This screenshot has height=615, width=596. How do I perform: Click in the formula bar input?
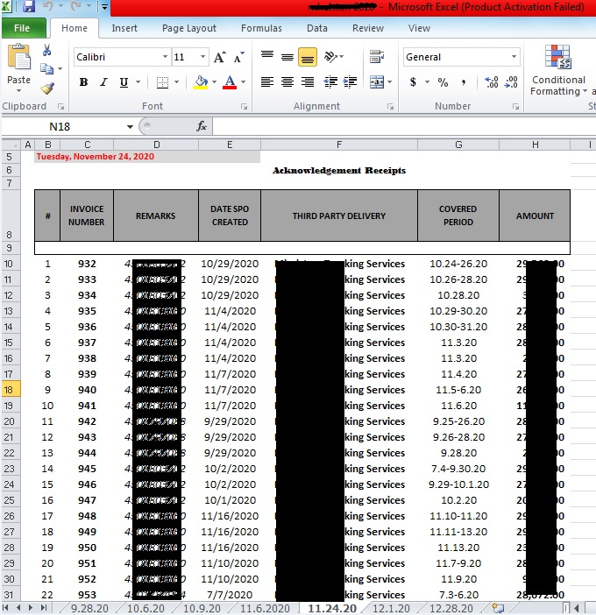click(x=404, y=127)
